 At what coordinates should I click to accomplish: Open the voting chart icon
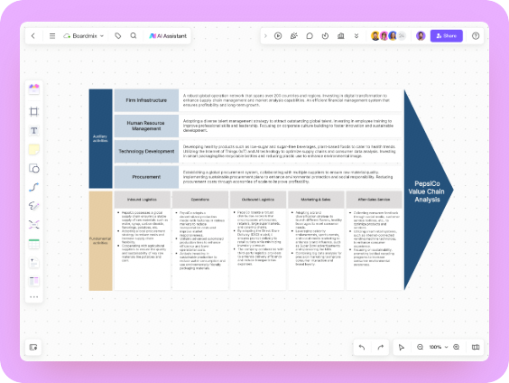click(x=340, y=36)
